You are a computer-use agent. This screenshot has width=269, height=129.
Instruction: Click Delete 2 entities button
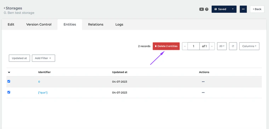(166, 46)
